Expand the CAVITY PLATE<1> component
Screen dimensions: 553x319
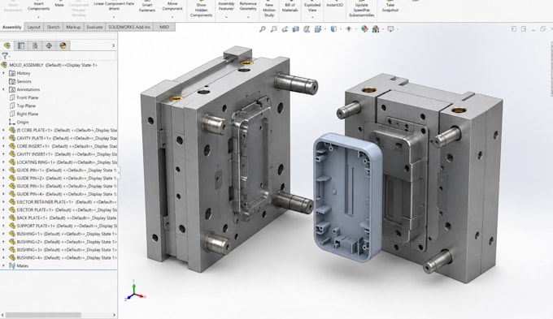coord(3,138)
